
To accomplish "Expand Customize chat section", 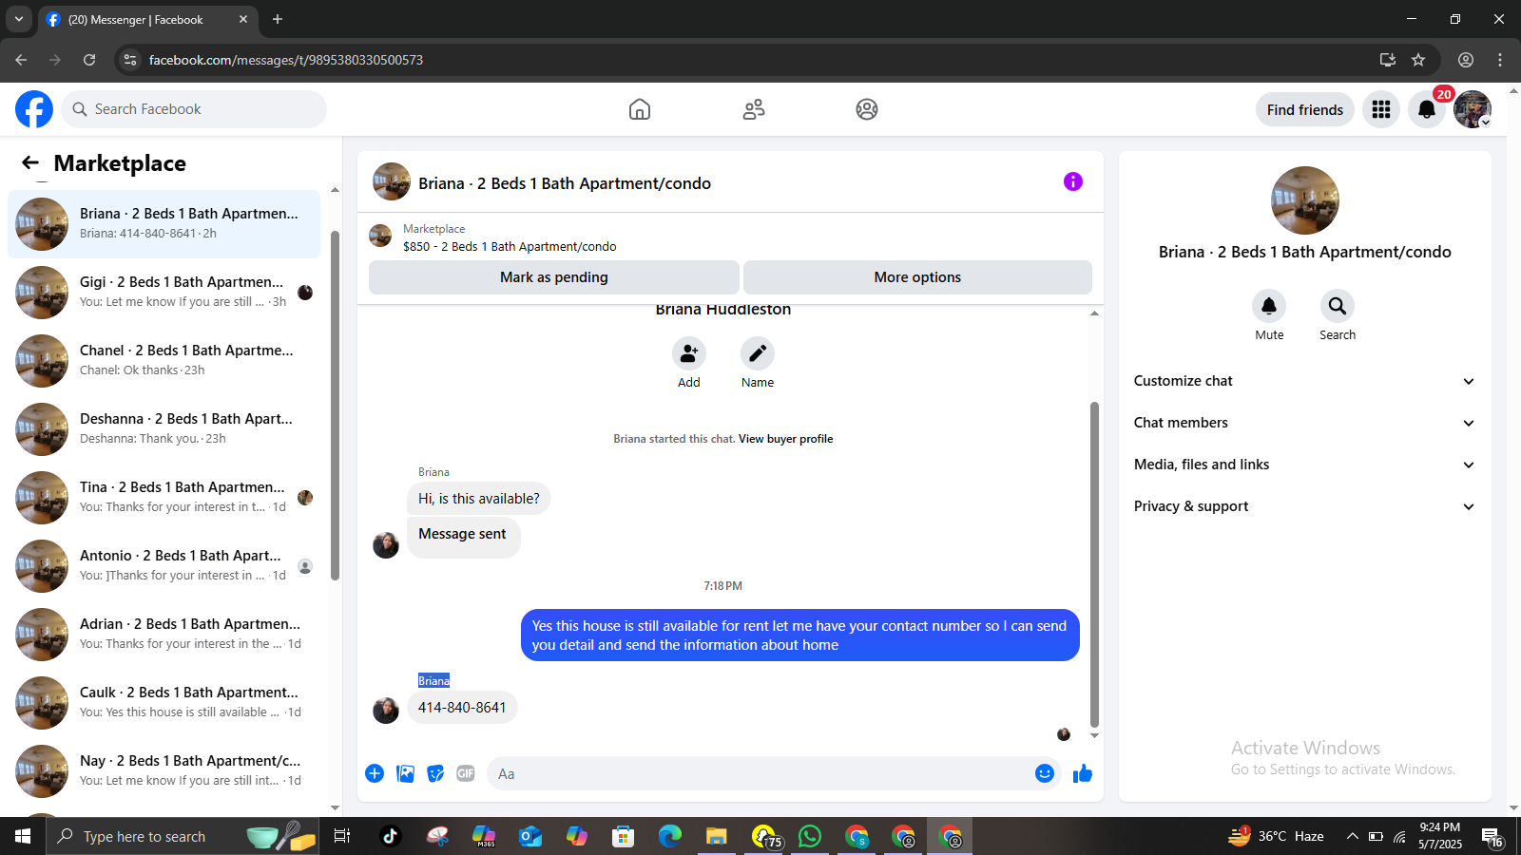I will [x=1304, y=381].
